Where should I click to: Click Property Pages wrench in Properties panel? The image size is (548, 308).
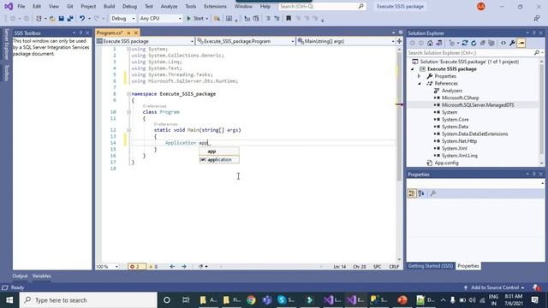432,193
